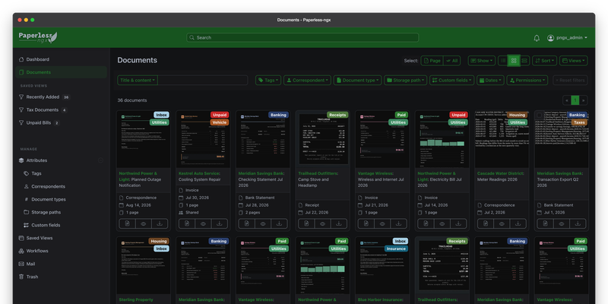
Task: Switch to small cards grid view
Action: coord(514,61)
